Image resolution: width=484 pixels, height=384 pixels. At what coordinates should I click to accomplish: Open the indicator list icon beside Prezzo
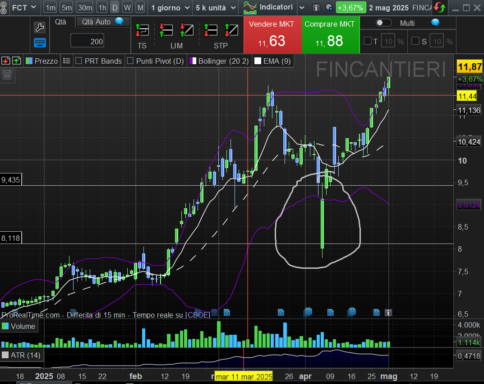pos(67,61)
